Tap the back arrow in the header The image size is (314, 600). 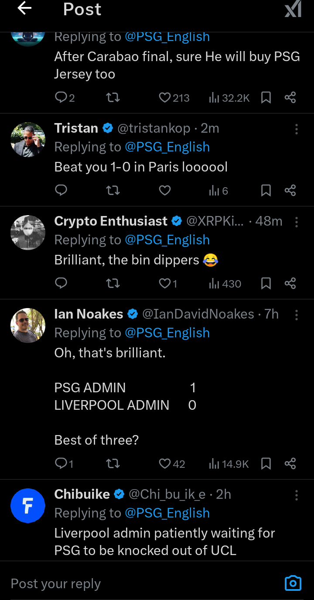coord(24,9)
